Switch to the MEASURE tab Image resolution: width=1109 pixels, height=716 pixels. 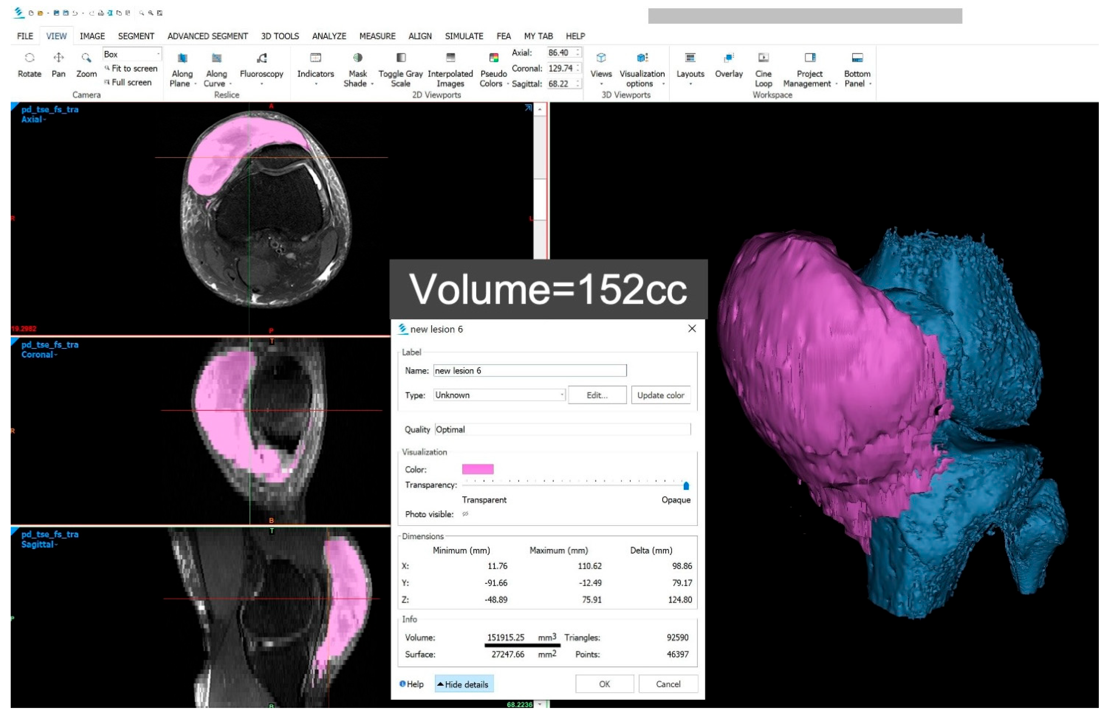(377, 36)
